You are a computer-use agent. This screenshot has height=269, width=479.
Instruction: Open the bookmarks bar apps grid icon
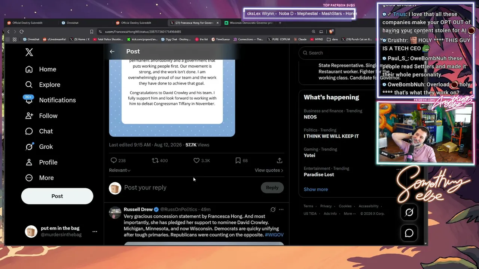pos(15,39)
